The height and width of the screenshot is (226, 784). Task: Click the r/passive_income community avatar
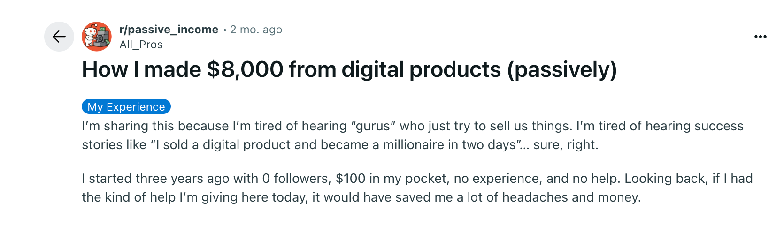pos(97,37)
